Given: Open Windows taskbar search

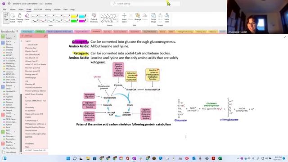Looking at the screenshot, I should point(75,158).
